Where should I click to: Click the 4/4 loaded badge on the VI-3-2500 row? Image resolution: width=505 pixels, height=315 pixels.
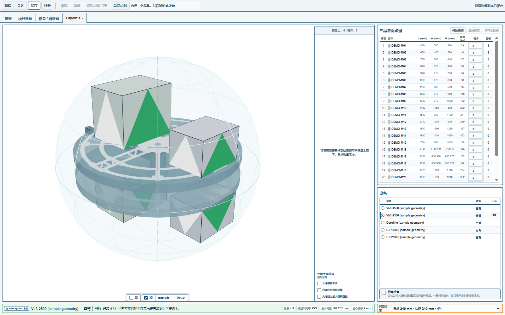[494, 215]
